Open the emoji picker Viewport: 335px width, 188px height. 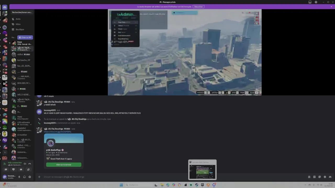(325, 177)
